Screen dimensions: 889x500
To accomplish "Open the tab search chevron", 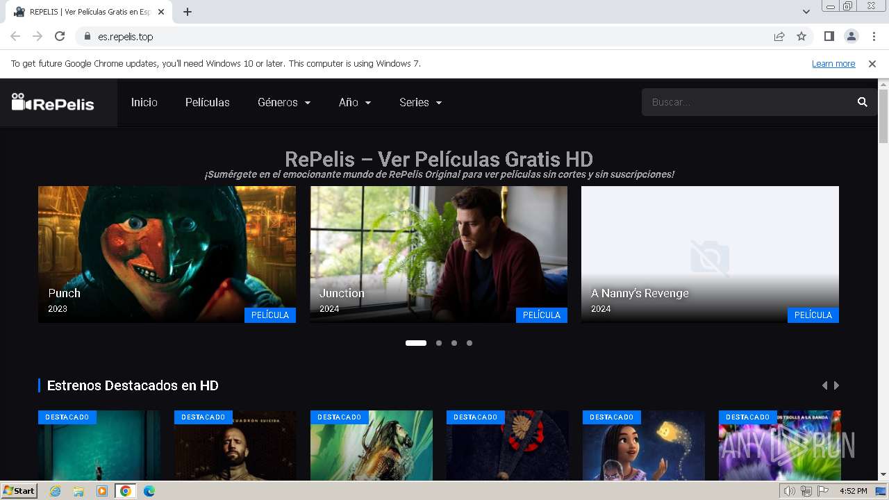I will coord(806,12).
